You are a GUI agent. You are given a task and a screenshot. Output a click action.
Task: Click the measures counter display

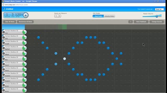(x=7, y=15)
